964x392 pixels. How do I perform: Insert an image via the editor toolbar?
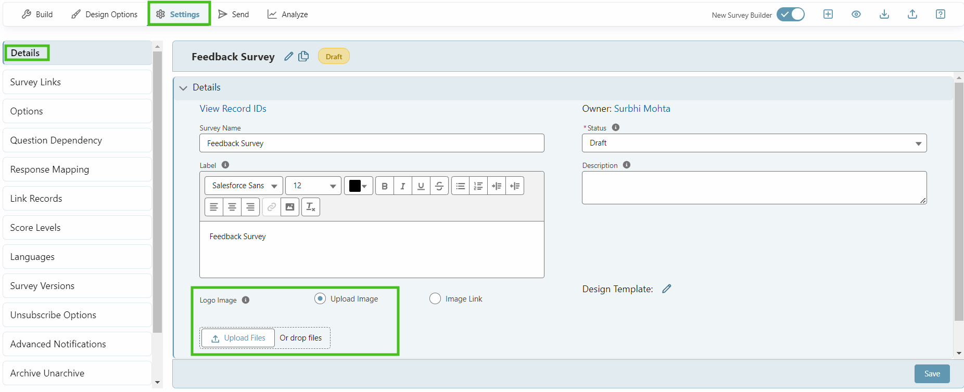click(x=290, y=207)
